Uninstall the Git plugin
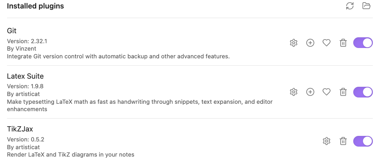Viewport: 381px width, 161px height. point(343,43)
